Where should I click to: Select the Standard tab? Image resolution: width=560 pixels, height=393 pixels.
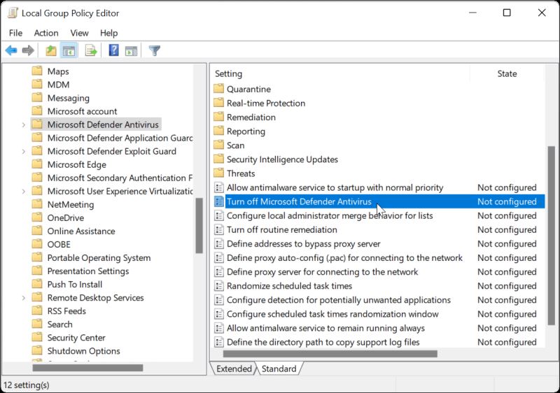(x=279, y=369)
